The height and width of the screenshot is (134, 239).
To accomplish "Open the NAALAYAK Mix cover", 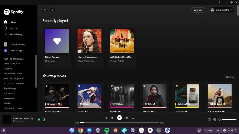I will [220, 96].
